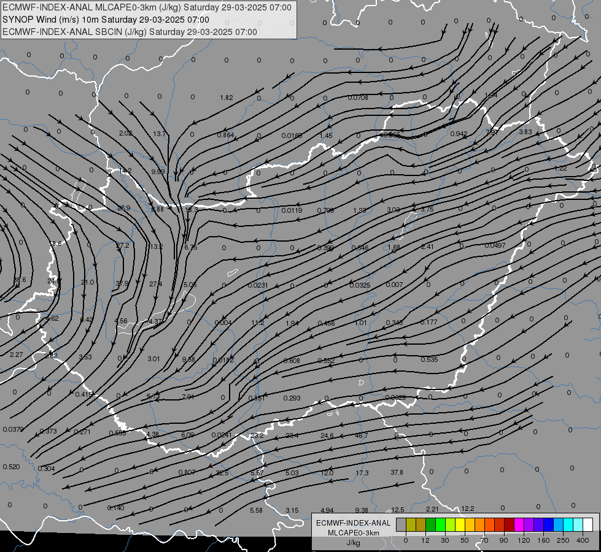Click the map value 0.0325
This screenshot has width=601, height=552.
pyautogui.click(x=360, y=285)
